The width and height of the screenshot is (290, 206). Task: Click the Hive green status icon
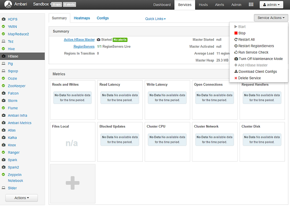click(x=3, y=49)
